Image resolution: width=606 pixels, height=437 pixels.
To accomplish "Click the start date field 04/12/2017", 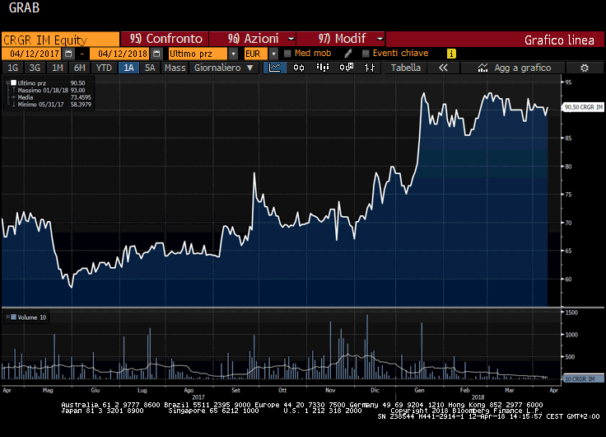I will pyautogui.click(x=33, y=53).
